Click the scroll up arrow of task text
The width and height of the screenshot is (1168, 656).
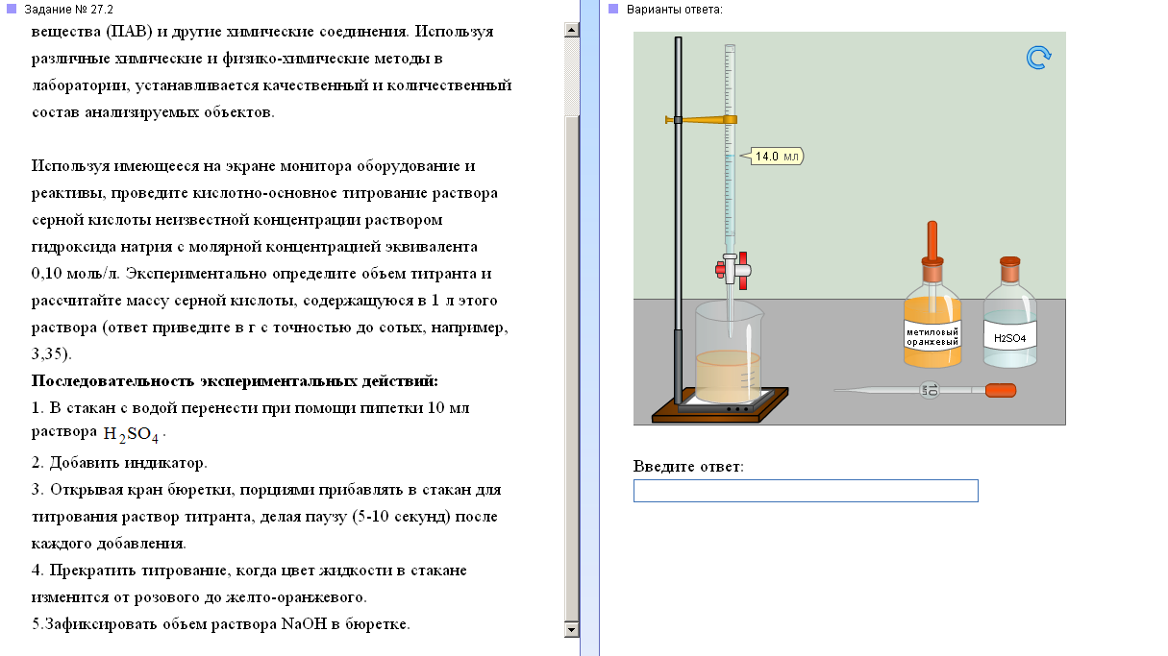572,30
